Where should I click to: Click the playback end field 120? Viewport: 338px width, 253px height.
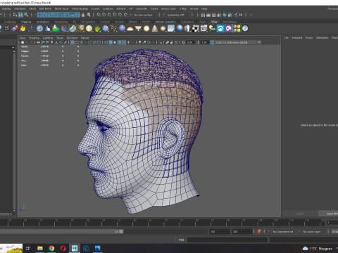pyautogui.click(x=219, y=231)
